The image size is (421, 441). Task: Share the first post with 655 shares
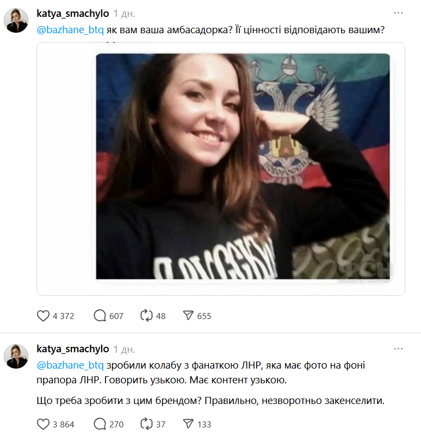188,316
